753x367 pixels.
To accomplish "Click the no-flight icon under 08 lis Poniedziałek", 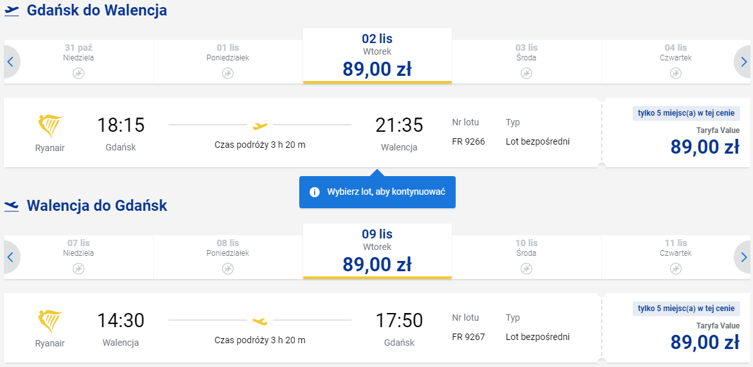I will tap(228, 269).
